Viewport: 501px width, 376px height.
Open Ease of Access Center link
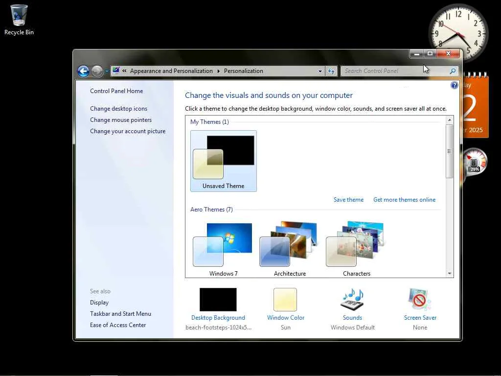[118, 325]
